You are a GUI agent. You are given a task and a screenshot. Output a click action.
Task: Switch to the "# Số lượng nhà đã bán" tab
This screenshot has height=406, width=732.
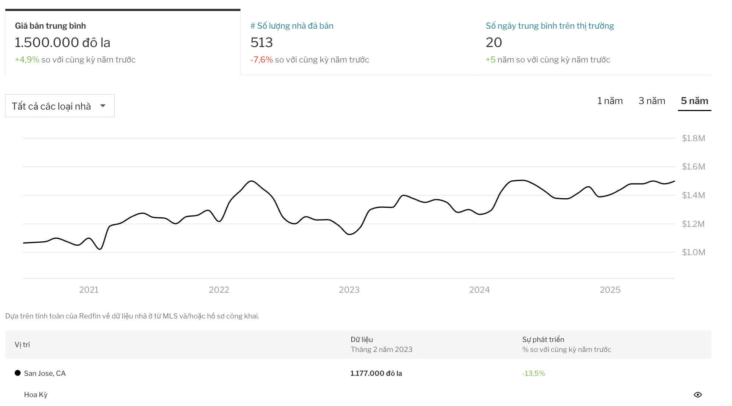click(292, 26)
